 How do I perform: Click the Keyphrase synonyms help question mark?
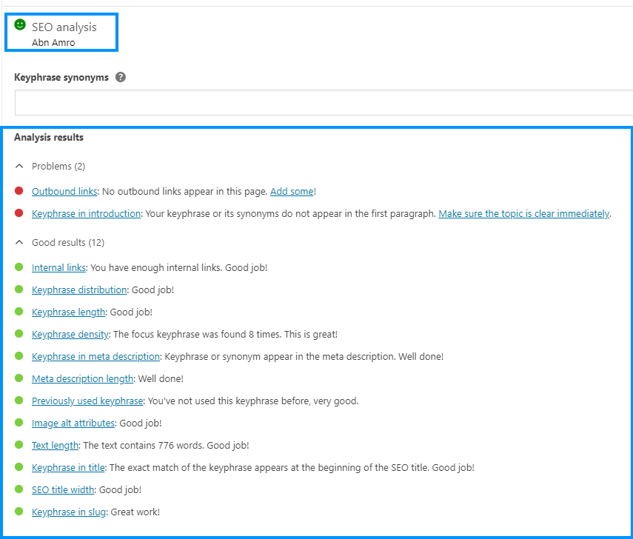tap(121, 77)
